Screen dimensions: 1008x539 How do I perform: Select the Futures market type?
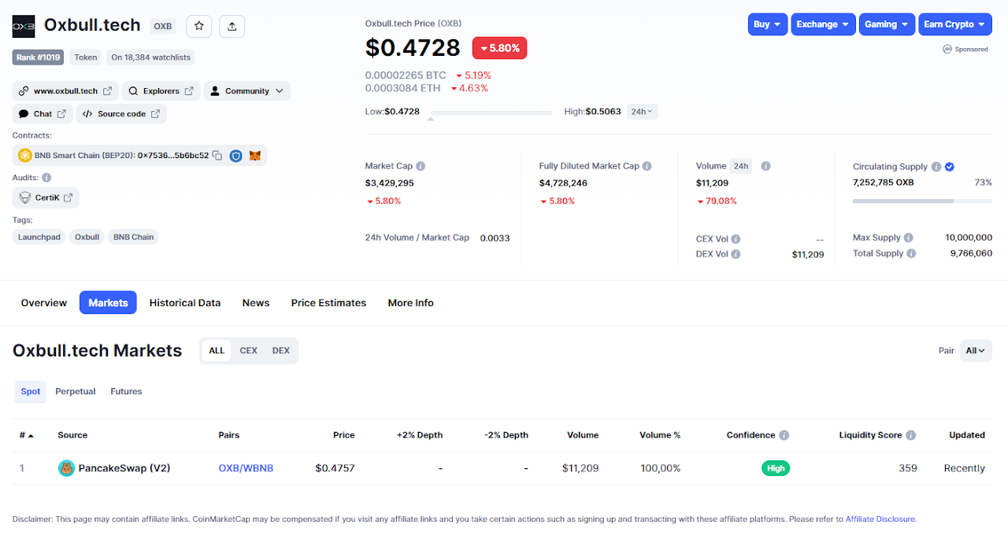[x=126, y=392]
